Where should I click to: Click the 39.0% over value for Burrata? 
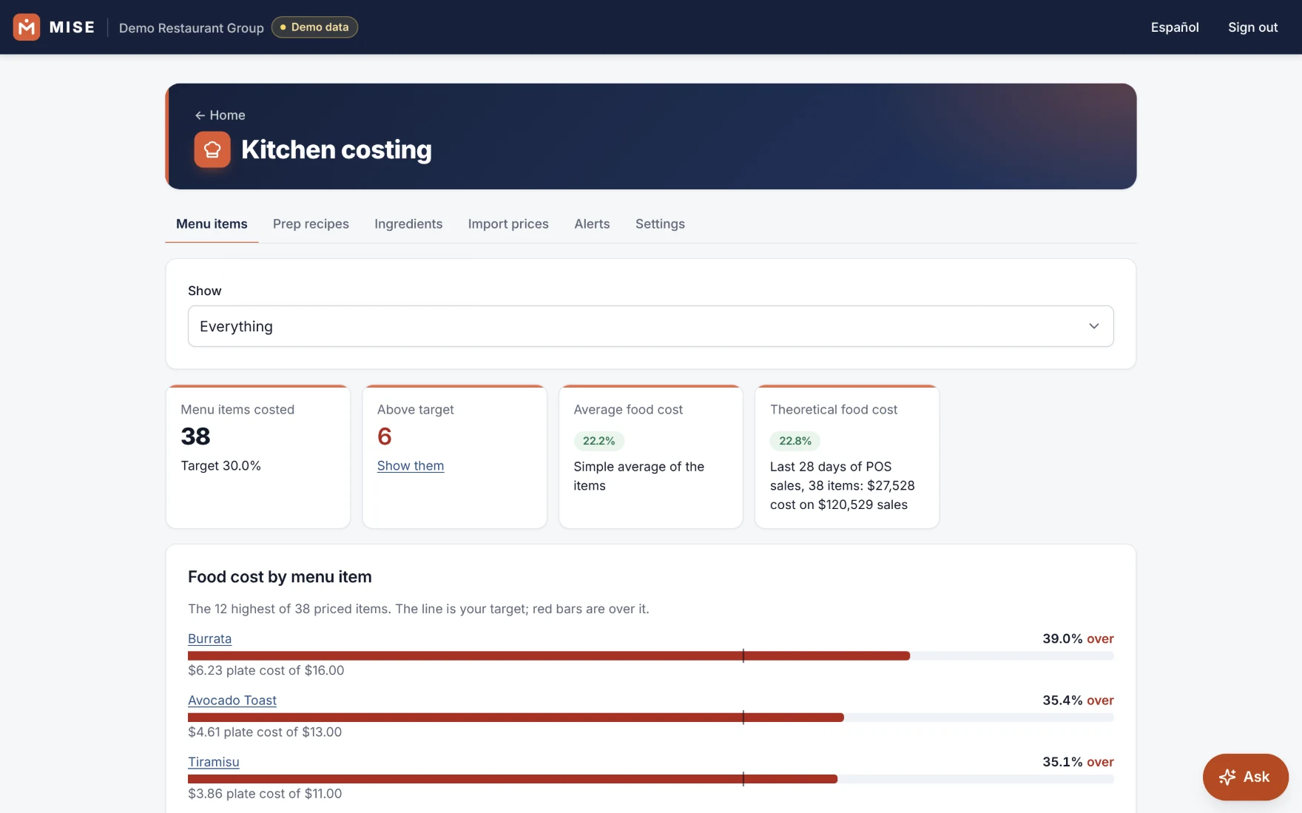[1078, 638]
